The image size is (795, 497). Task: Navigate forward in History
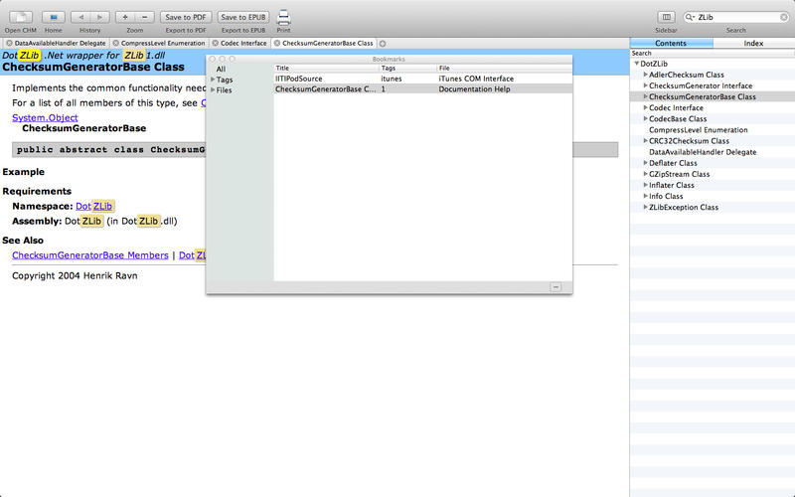[100, 17]
